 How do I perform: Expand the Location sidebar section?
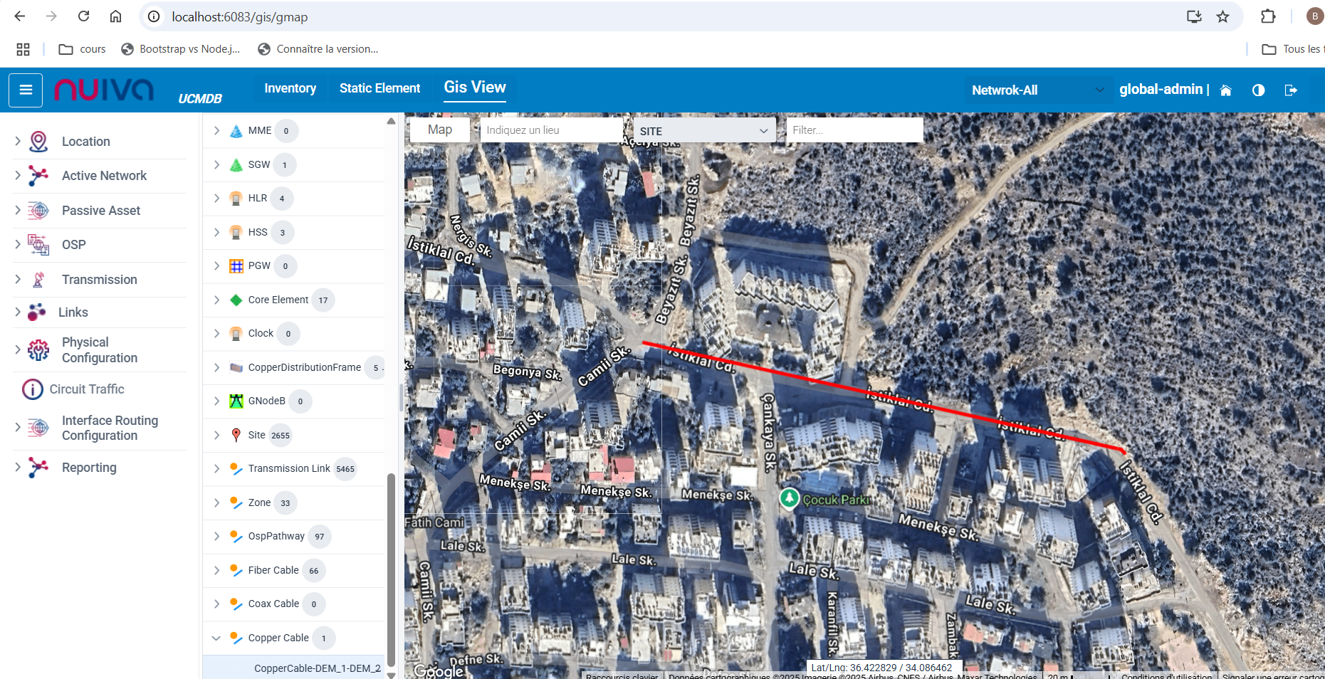[18, 142]
